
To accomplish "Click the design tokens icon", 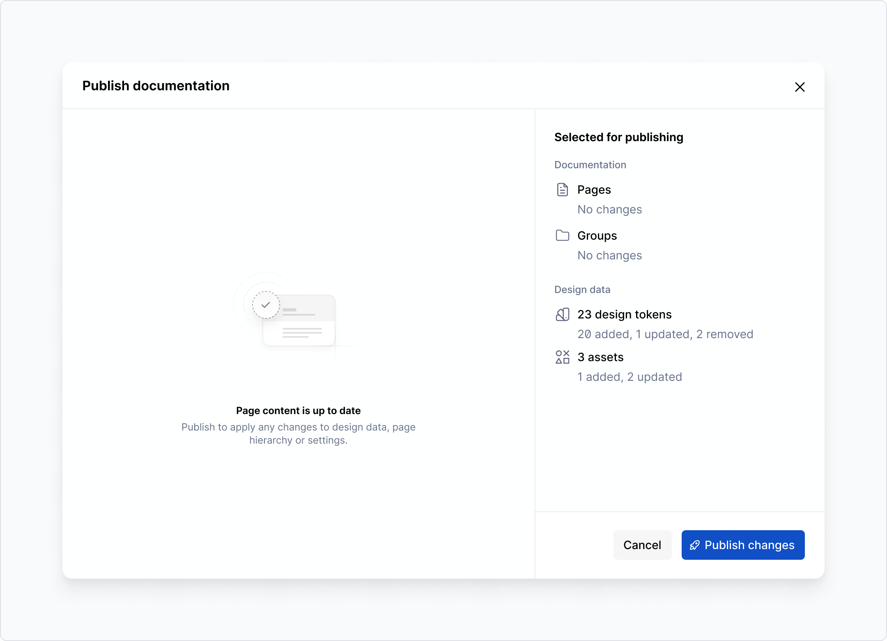I will [563, 314].
